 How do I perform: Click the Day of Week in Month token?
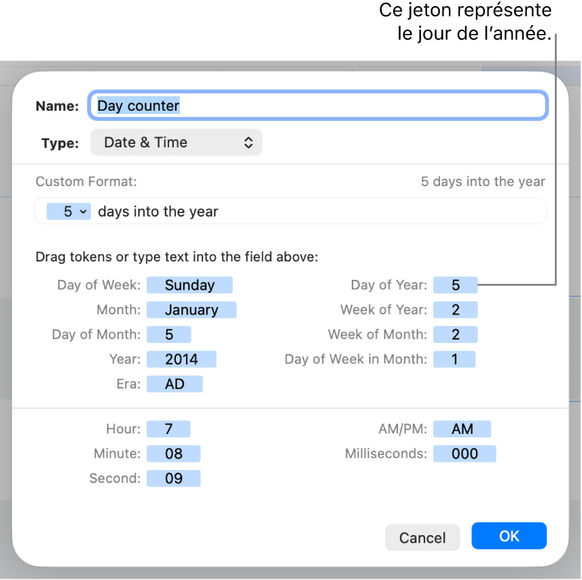[x=454, y=359]
